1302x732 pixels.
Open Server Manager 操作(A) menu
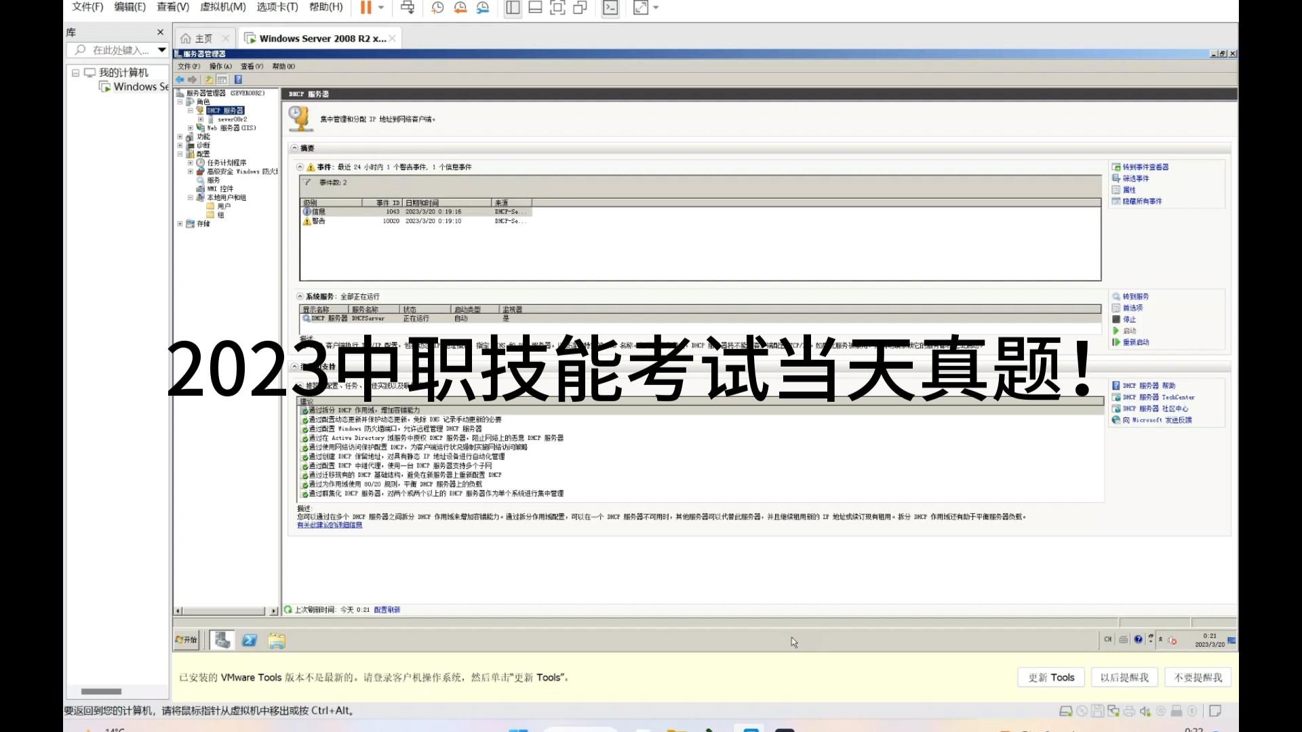coord(220,66)
